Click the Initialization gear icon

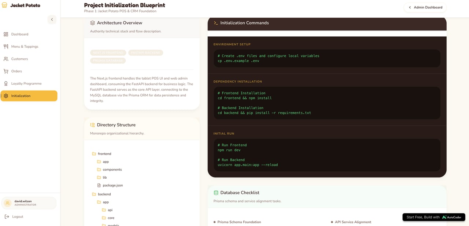(6, 96)
